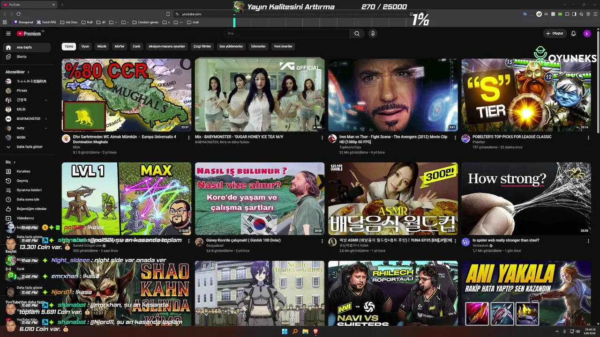Viewport: 600px width, 337px height.
Task: Open the new tab plus button
Action: 62,5
